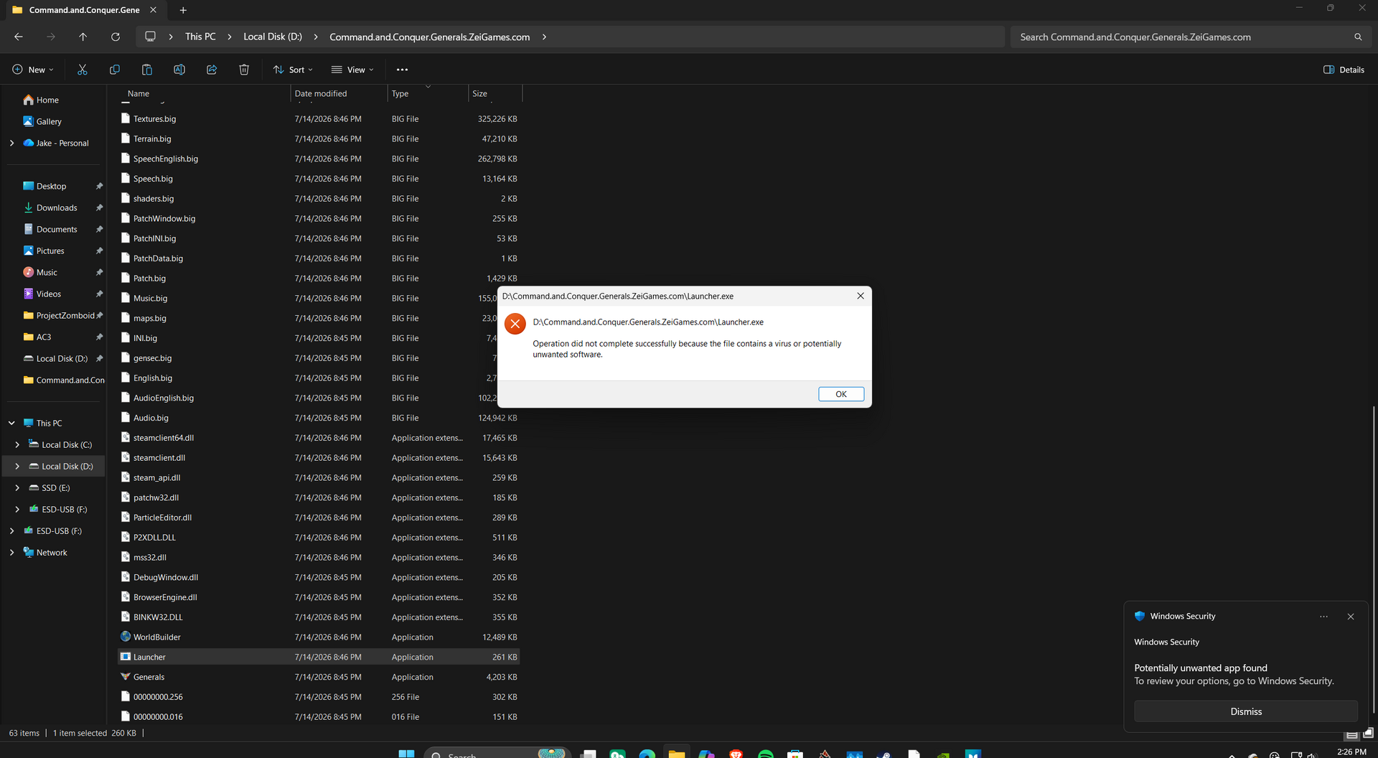Viewport: 1378px width, 758px height.
Task: Click the Cut scissors icon in toolbar
Action: point(83,70)
